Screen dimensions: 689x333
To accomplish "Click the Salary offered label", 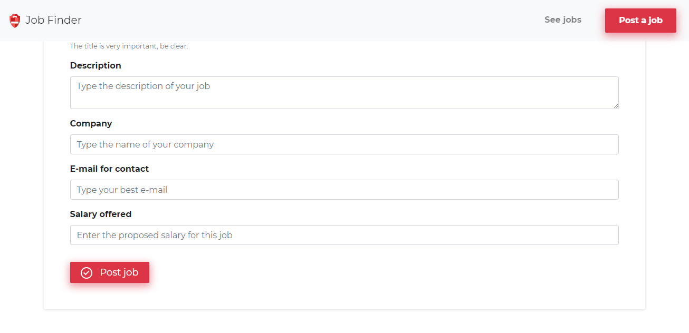I will [101, 214].
